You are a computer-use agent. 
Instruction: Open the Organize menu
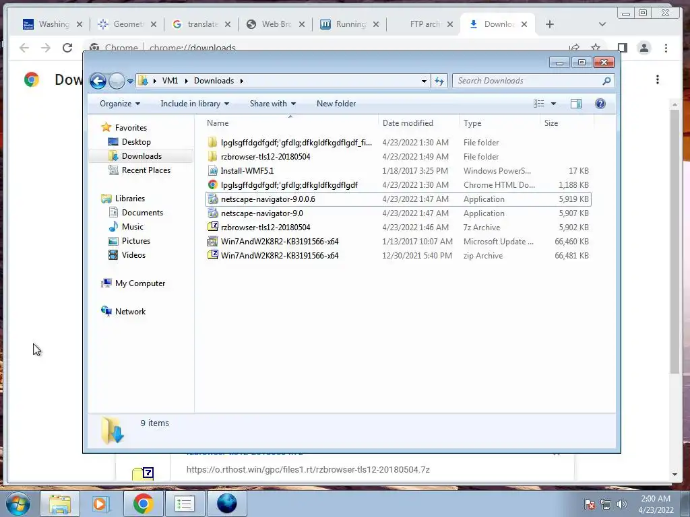point(120,104)
